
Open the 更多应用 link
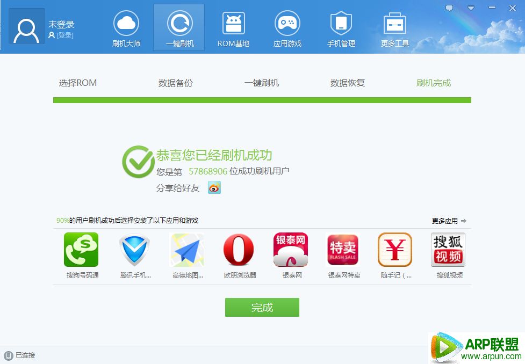coord(444,221)
